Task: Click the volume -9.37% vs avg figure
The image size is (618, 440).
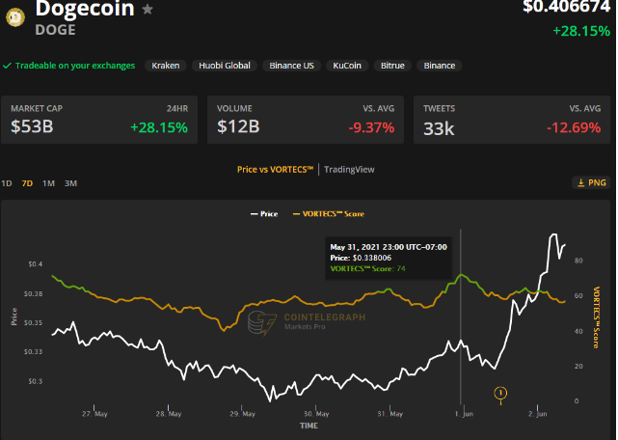Action: coord(371,127)
